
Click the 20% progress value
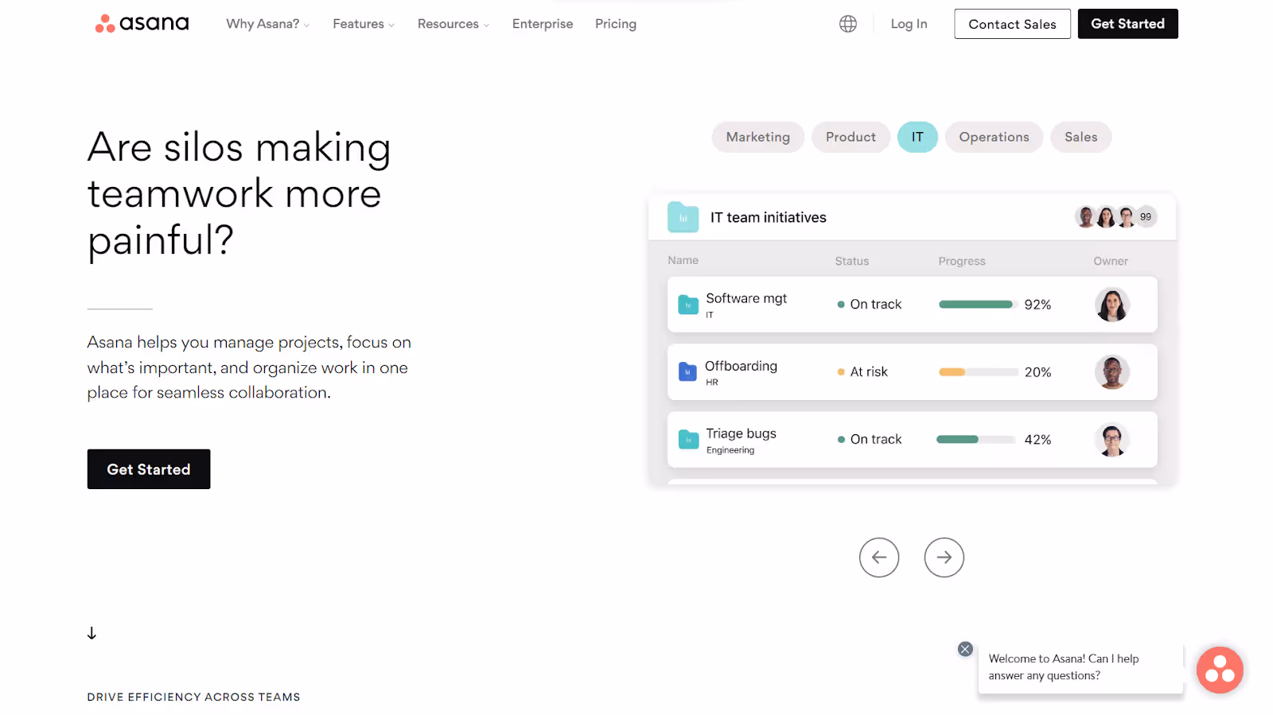point(1037,372)
